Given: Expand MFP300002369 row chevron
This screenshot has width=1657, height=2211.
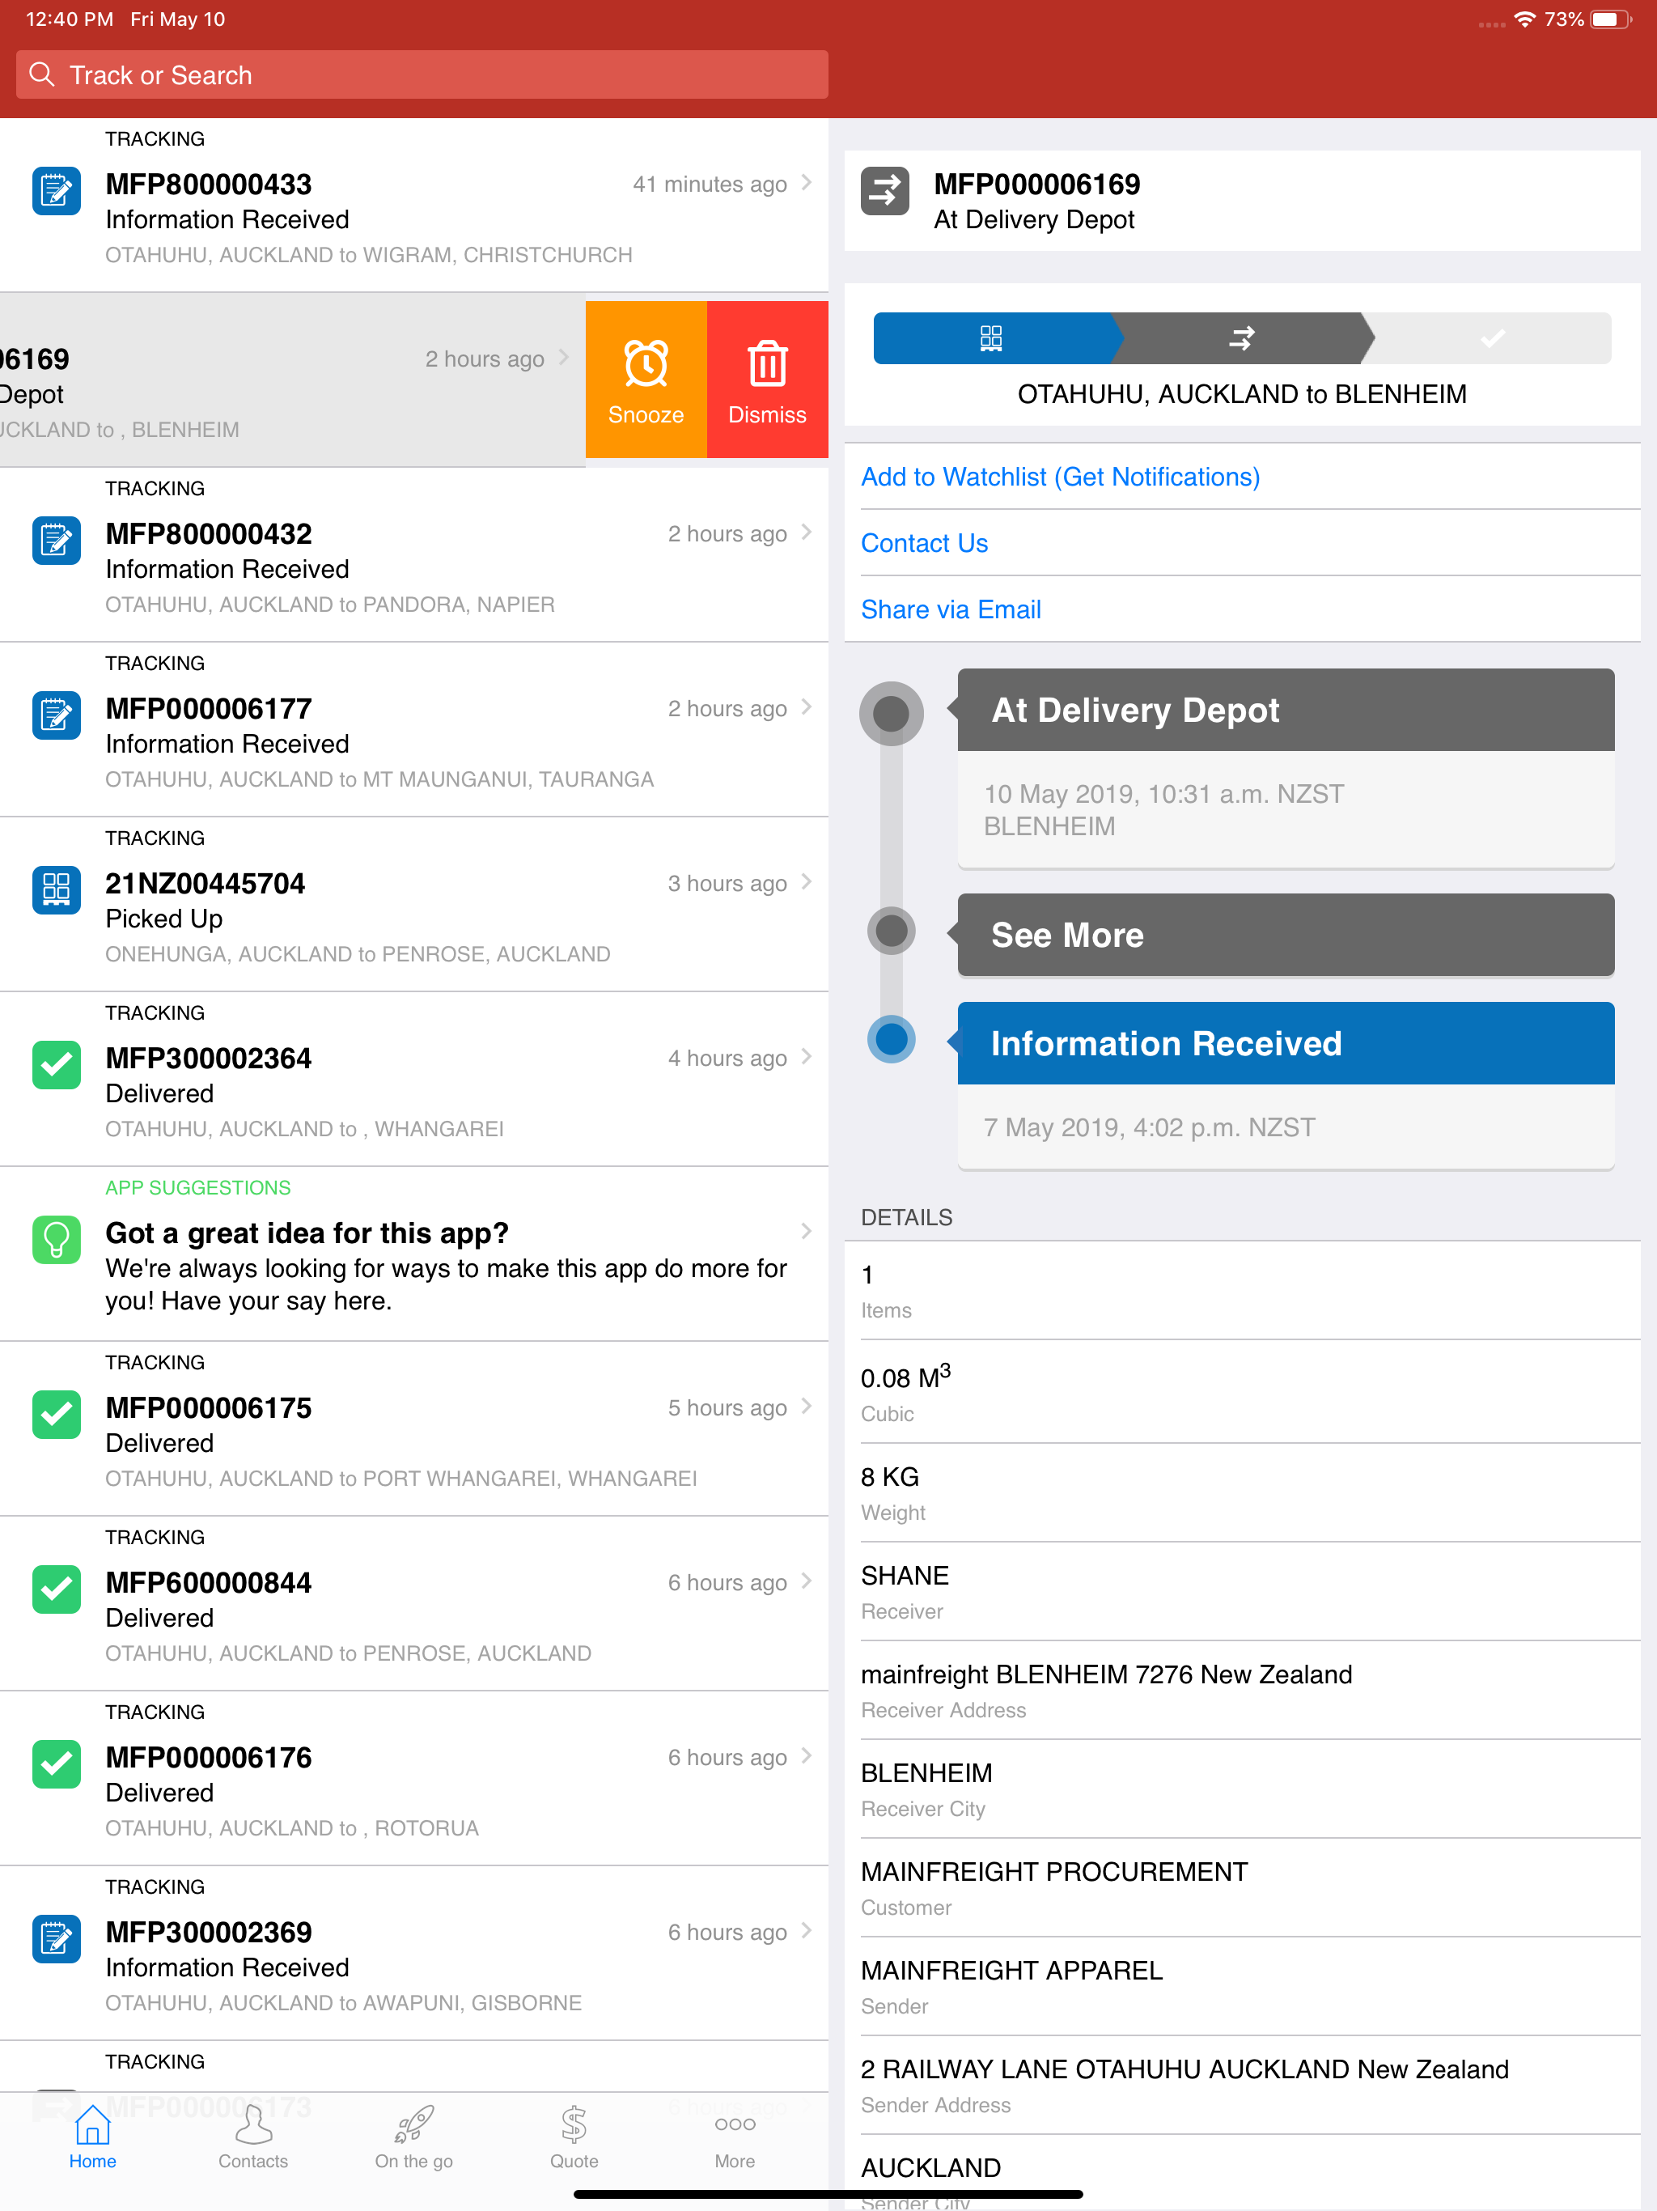Looking at the screenshot, I should pyautogui.click(x=807, y=1932).
